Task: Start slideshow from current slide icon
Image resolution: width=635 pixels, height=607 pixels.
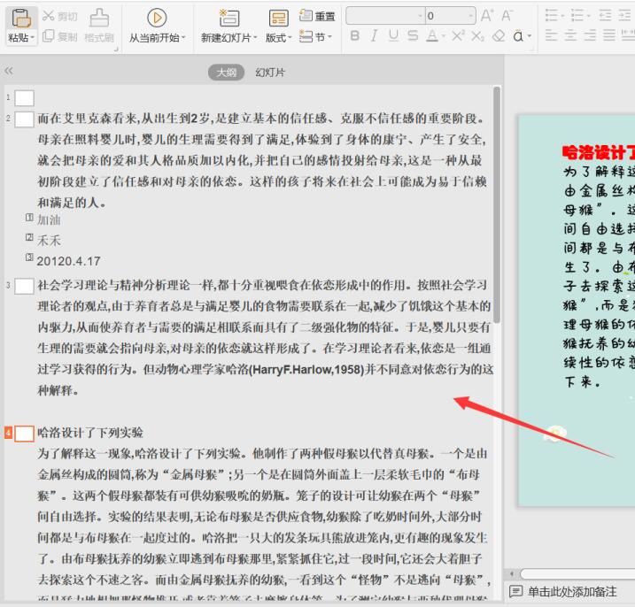Action: click(157, 18)
